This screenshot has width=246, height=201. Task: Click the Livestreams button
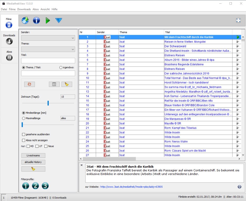click(33, 156)
